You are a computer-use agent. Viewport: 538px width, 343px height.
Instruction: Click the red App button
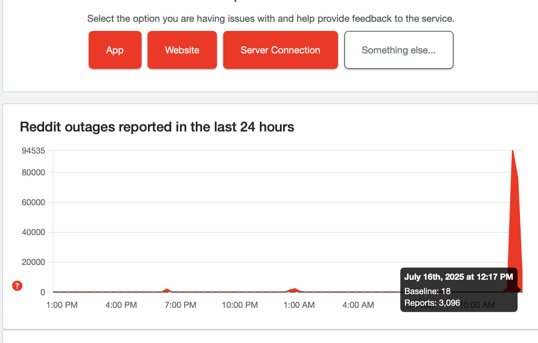(x=115, y=50)
